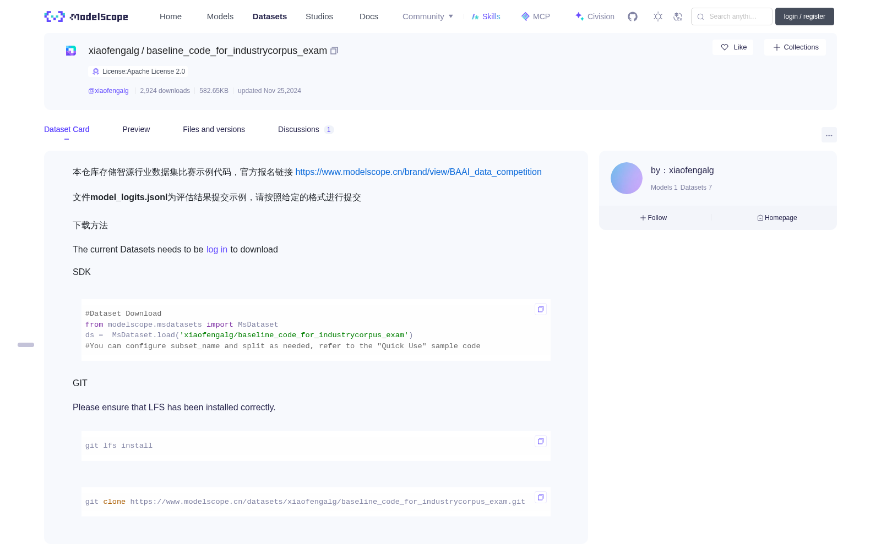Follow the user xiaofengalg
The height and width of the screenshot is (550, 881).
(x=654, y=218)
